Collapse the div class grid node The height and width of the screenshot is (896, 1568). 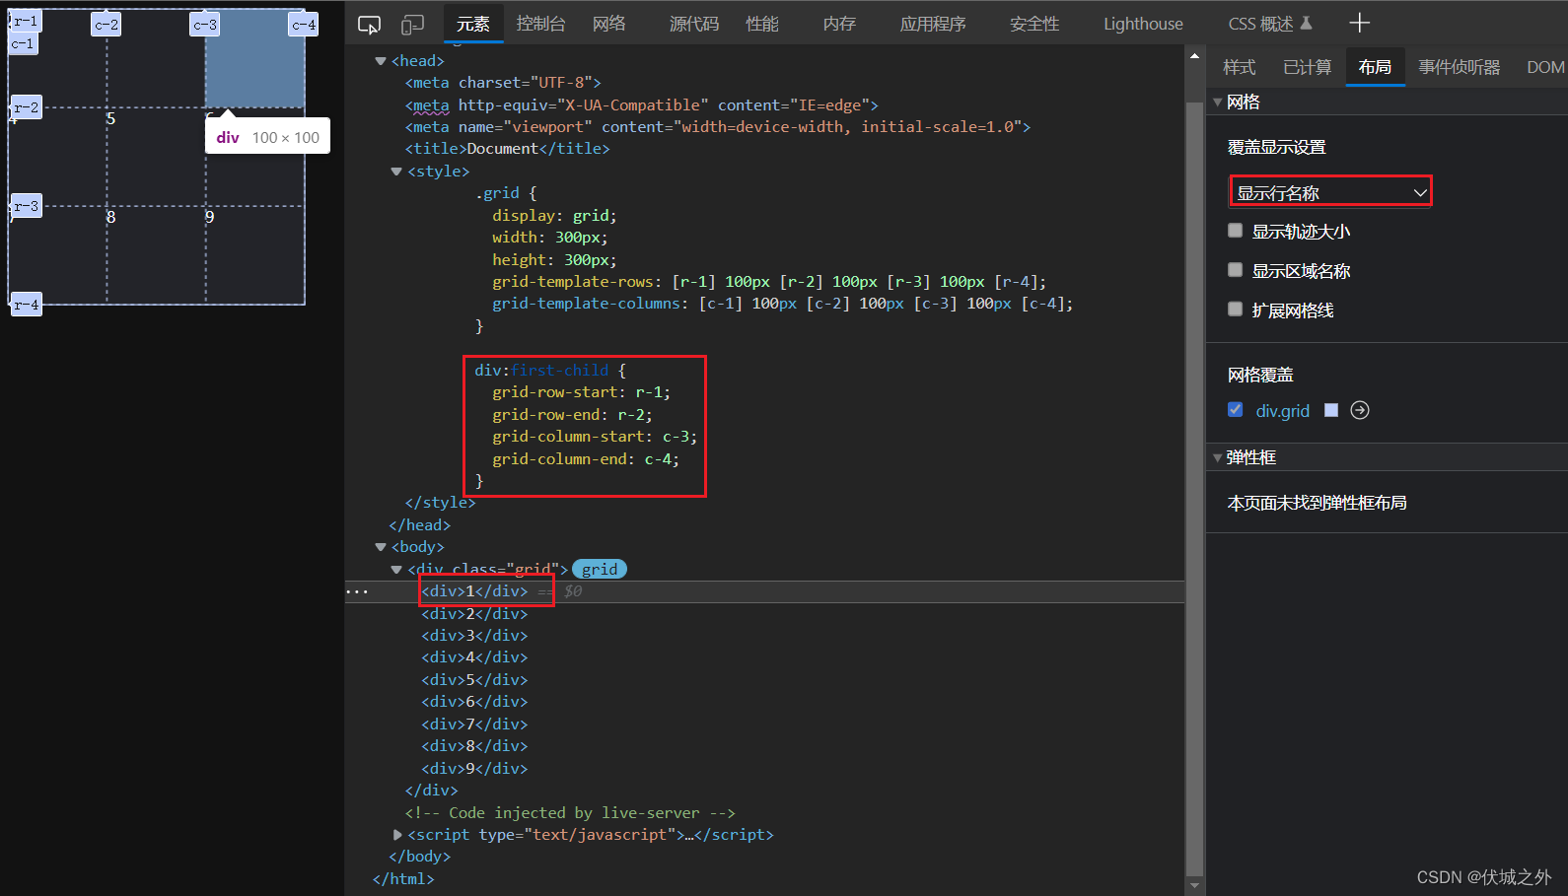click(x=396, y=570)
